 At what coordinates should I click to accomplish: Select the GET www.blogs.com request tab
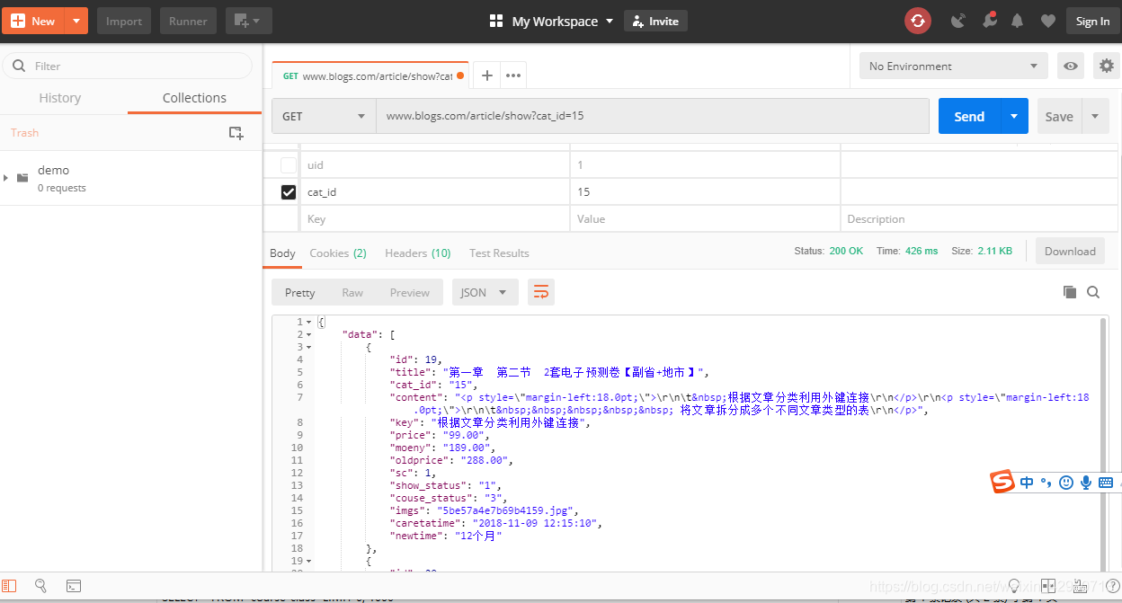(370, 75)
